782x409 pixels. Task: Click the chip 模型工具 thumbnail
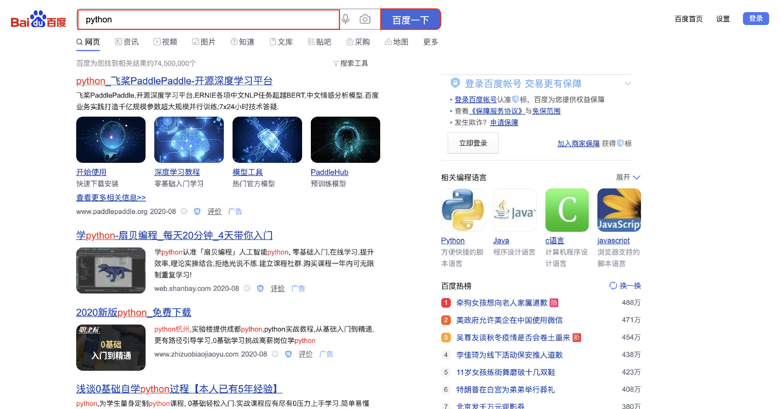click(x=267, y=140)
